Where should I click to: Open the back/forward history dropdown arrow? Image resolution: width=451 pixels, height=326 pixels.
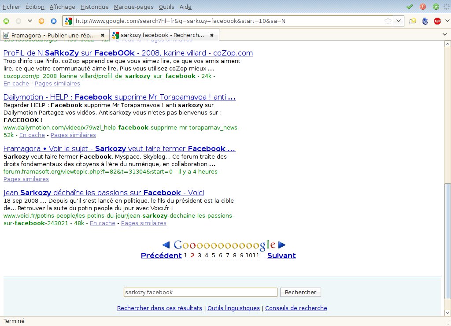(30, 21)
